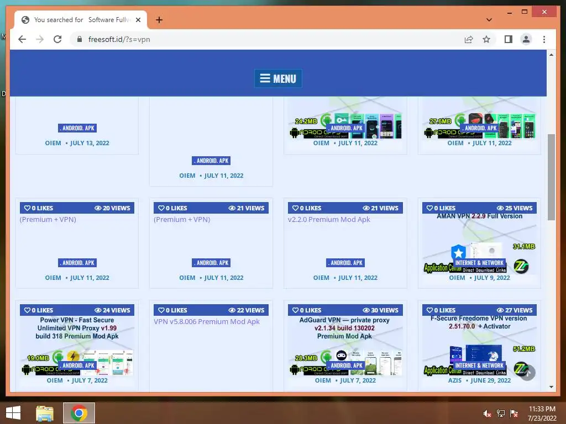566x424 pixels.
Task: Click the browser forward arrow
Action: click(40, 39)
